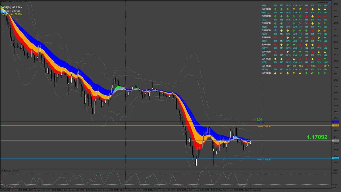Screen dimensions: 341x192
Task: Click the BB row M1 yellow up arrow
Action: tap(275, 59)
